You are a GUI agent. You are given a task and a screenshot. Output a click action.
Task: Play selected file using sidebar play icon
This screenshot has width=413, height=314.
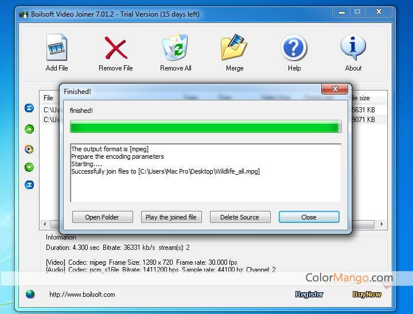(x=29, y=149)
